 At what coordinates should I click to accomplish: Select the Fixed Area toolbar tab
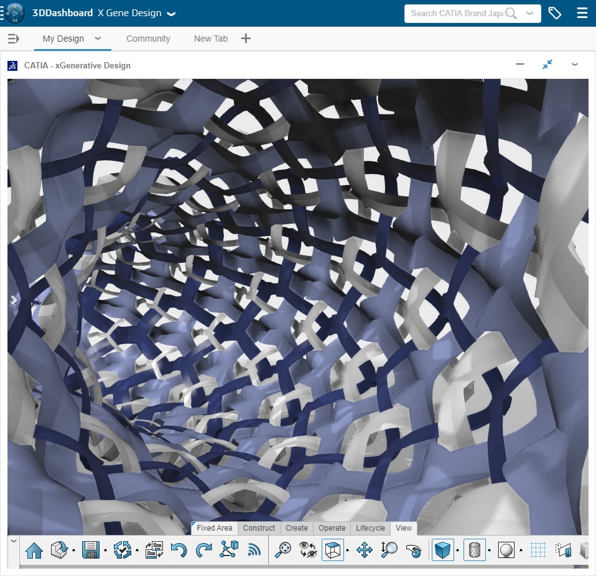215,528
